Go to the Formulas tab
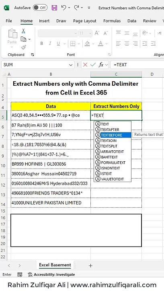This screenshot has height=291, width=164. 112,21
